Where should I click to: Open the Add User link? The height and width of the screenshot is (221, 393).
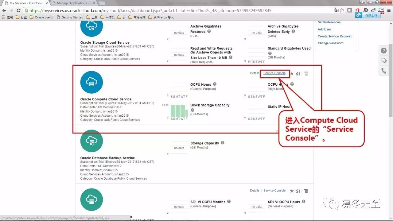pos(324,29)
